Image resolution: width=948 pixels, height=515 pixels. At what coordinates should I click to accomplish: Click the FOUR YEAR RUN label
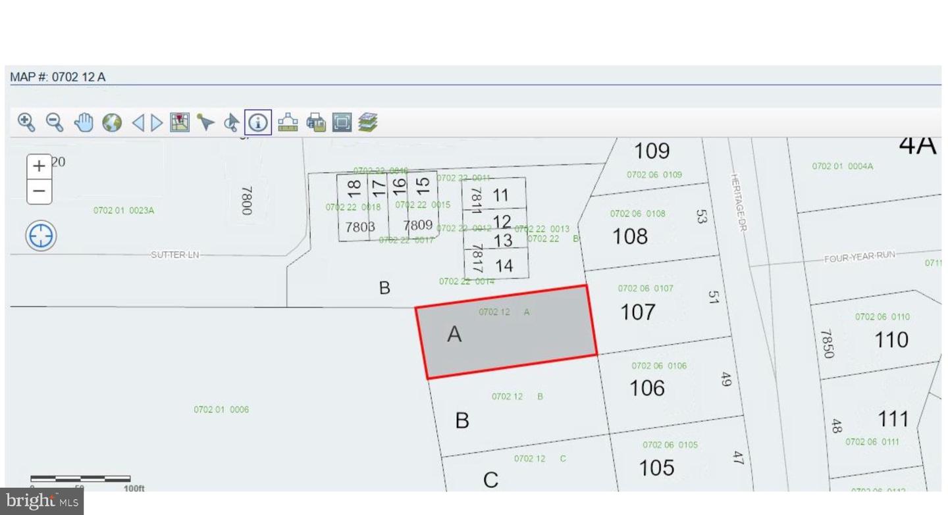coord(860,257)
